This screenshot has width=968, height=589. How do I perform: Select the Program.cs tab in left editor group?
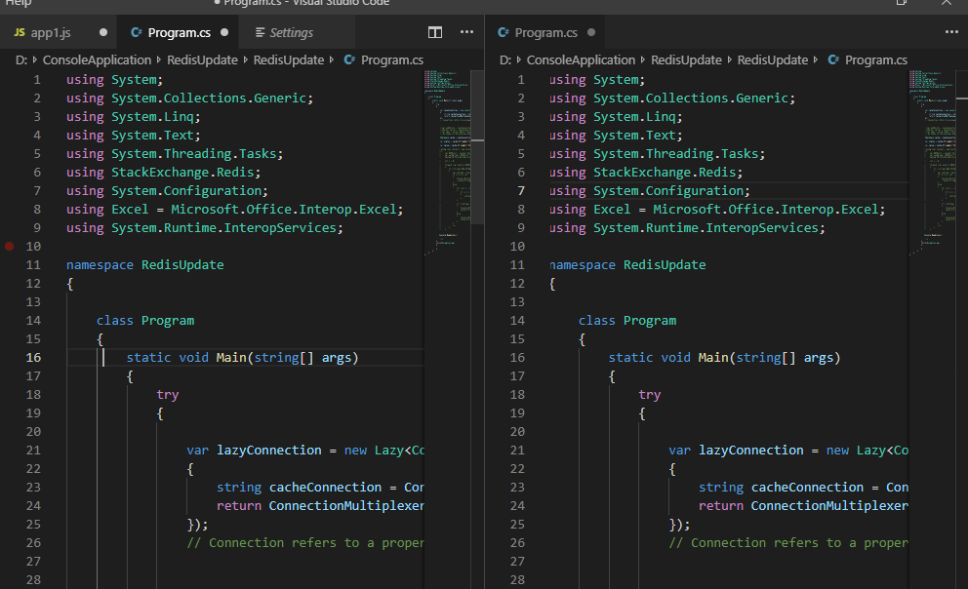click(x=179, y=33)
